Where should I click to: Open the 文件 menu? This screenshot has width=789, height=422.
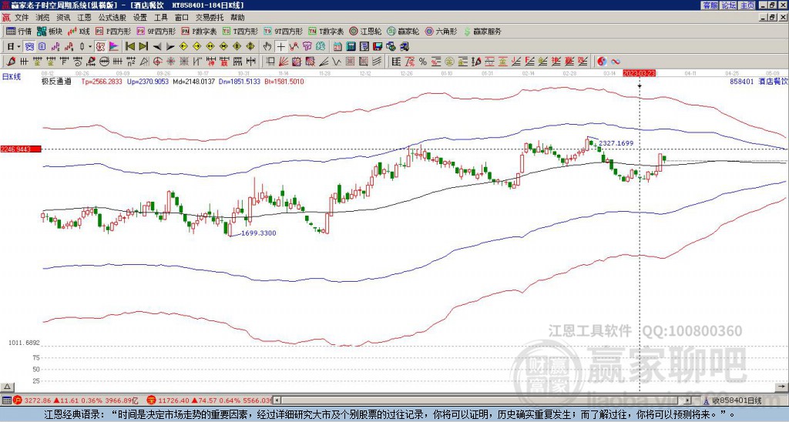pyautogui.click(x=22, y=18)
